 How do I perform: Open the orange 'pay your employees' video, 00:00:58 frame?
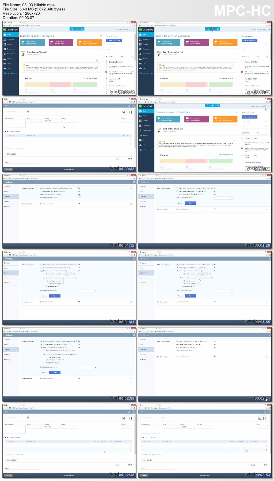[x=225, y=119]
